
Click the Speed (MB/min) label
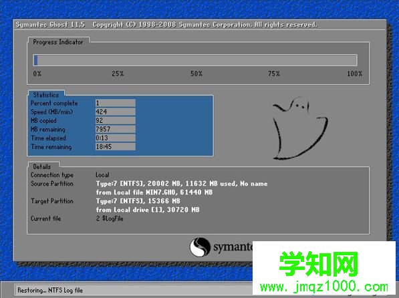51,112
